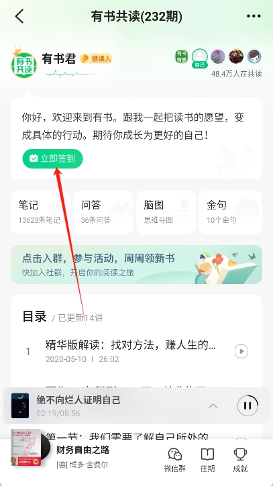Open the 脑图 mind map card

[166, 212]
